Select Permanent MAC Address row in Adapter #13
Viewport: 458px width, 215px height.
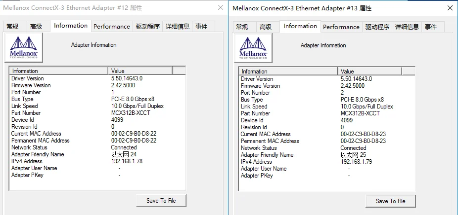click(327, 141)
